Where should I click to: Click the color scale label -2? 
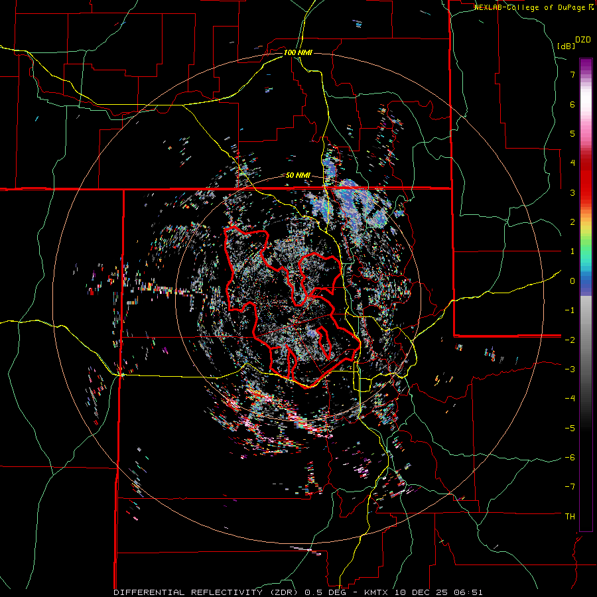pos(570,340)
